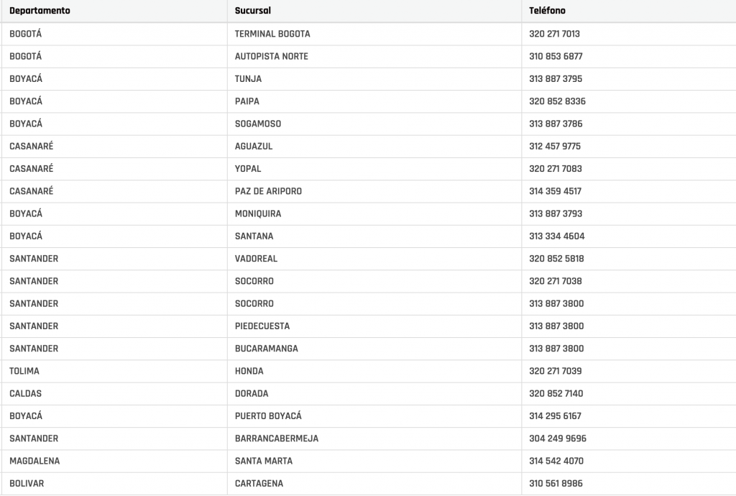The height and width of the screenshot is (496, 736).
Task: Select the TERMINAL BOGOTA branch cell
Action: click(x=272, y=34)
